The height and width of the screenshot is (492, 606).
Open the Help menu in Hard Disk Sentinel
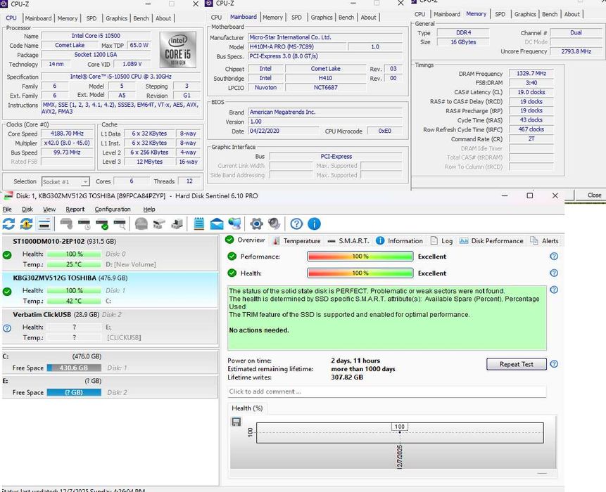149,209
